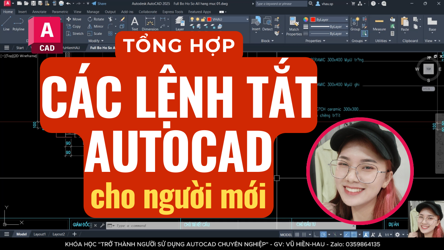Open the Layout1 tab
This screenshot has height=250, width=444.
[40, 234]
